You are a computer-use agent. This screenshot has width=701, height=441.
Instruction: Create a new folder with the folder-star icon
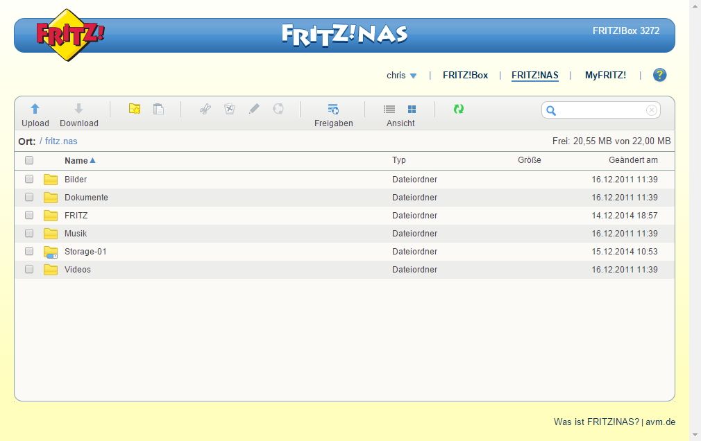135,109
